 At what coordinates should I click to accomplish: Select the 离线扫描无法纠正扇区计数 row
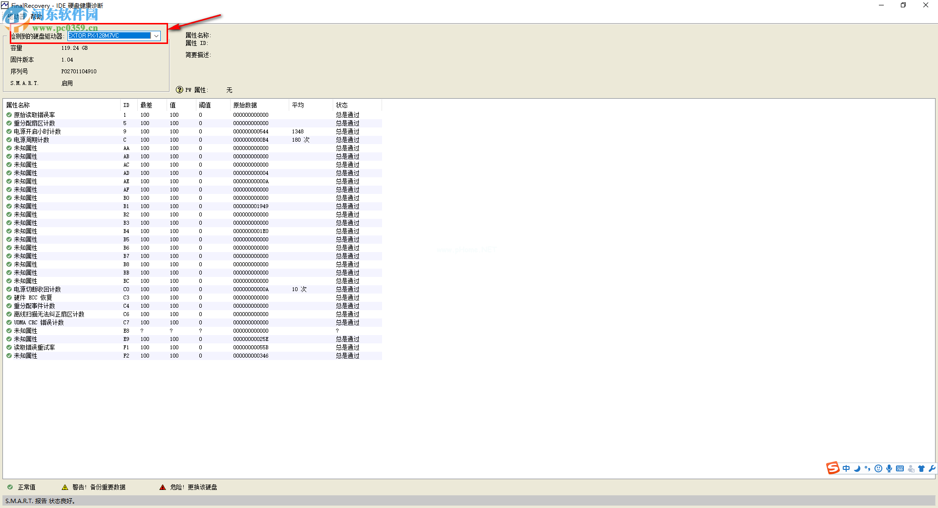(192, 315)
